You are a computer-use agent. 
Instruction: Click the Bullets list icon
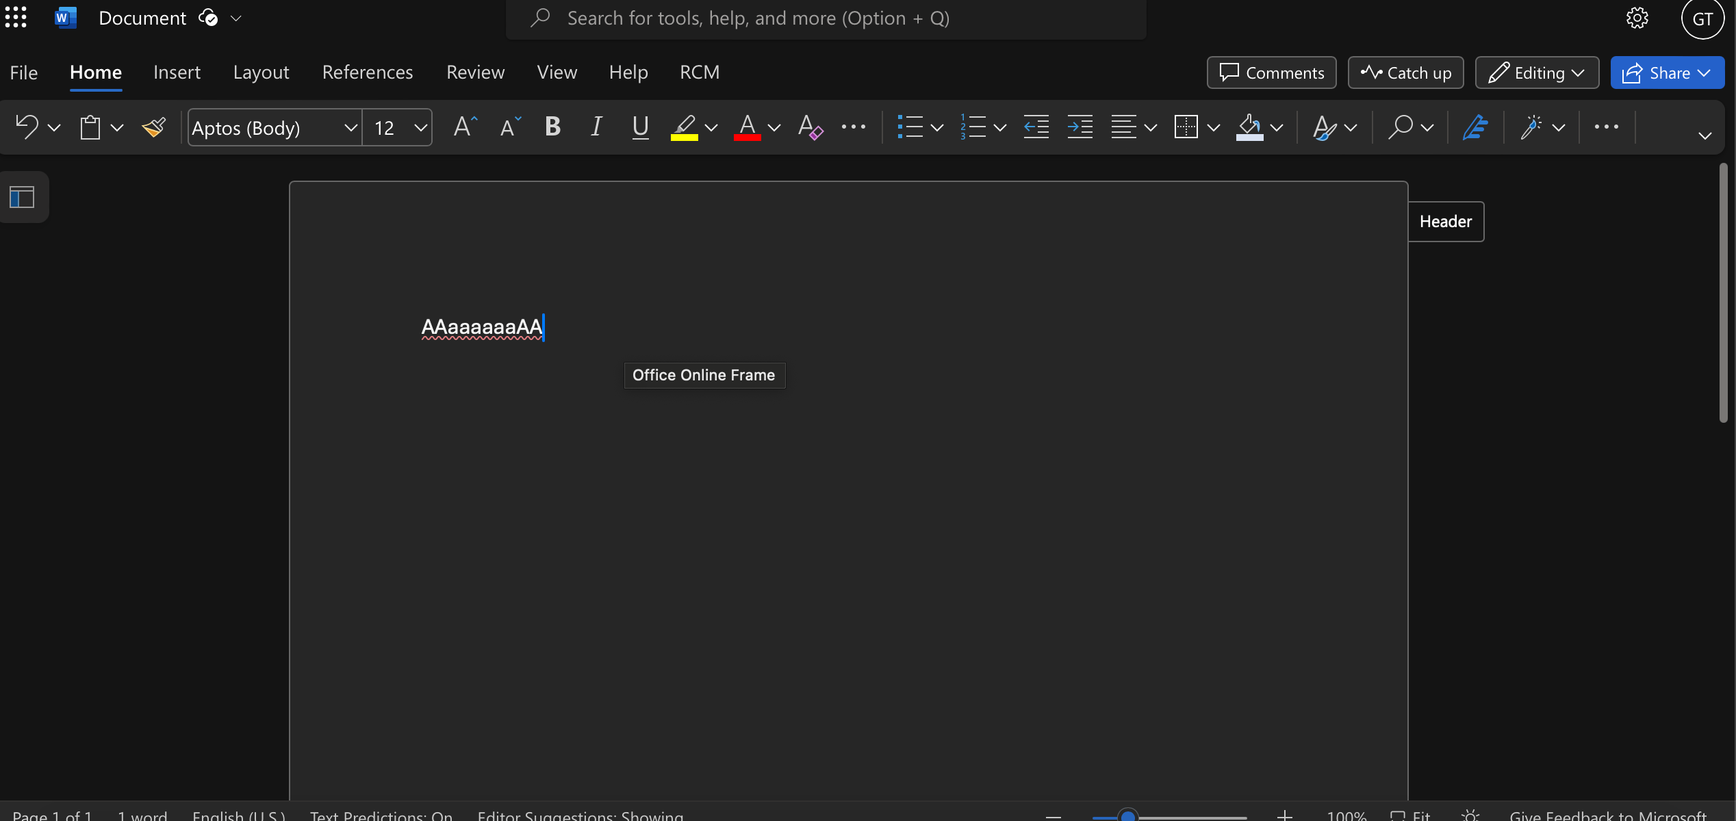[910, 127]
